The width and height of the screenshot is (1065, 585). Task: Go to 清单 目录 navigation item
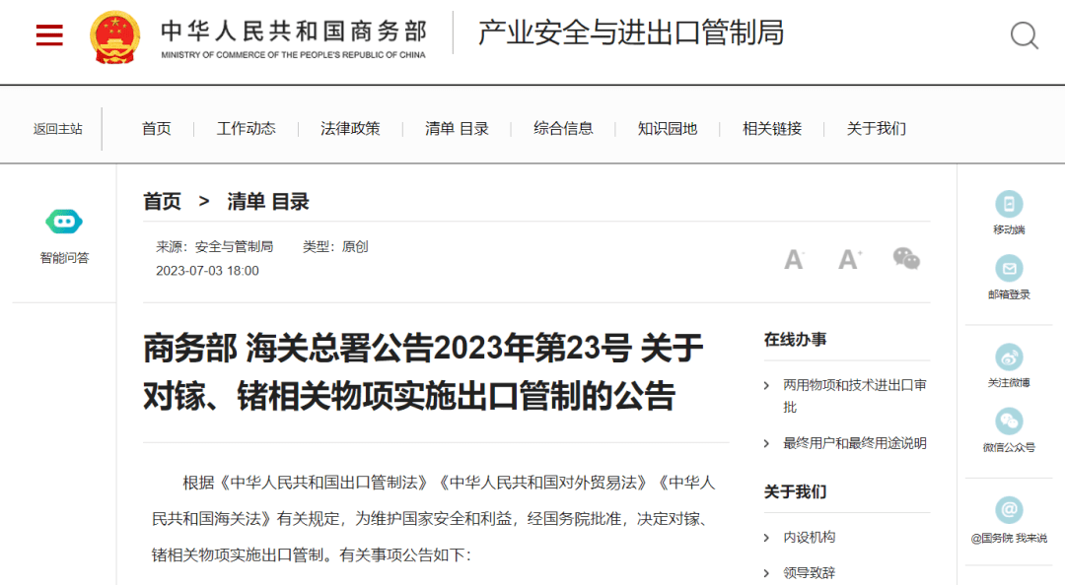point(457,128)
